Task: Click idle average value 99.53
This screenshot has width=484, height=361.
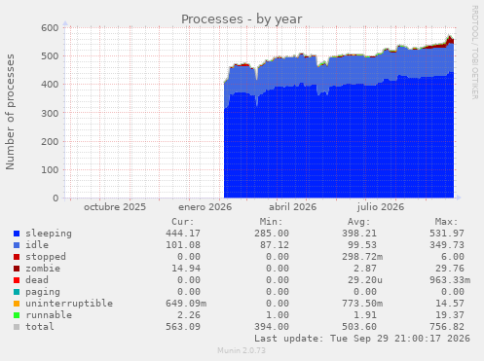Action: click(x=362, y=245)
